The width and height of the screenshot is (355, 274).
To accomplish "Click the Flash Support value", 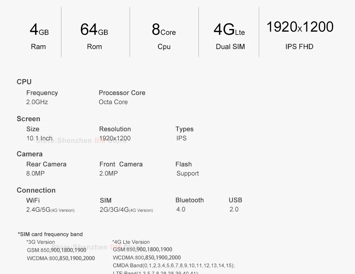I will pos(188,173).
